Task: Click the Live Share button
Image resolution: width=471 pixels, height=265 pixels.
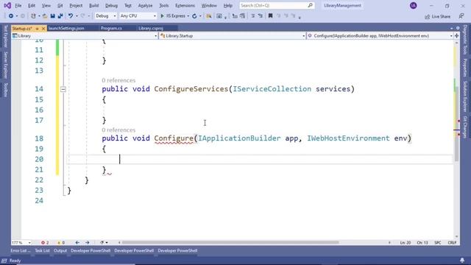Action: 438,16
